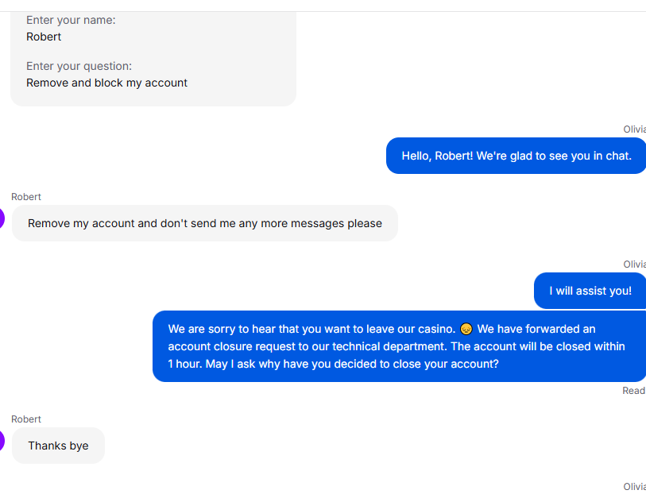Click the 'Enter your question:' label
646x494 pixels.
79,66
